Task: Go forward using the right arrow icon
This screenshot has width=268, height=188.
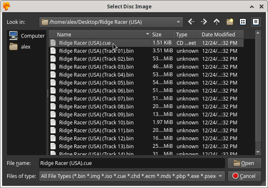Action: [204, 22]
